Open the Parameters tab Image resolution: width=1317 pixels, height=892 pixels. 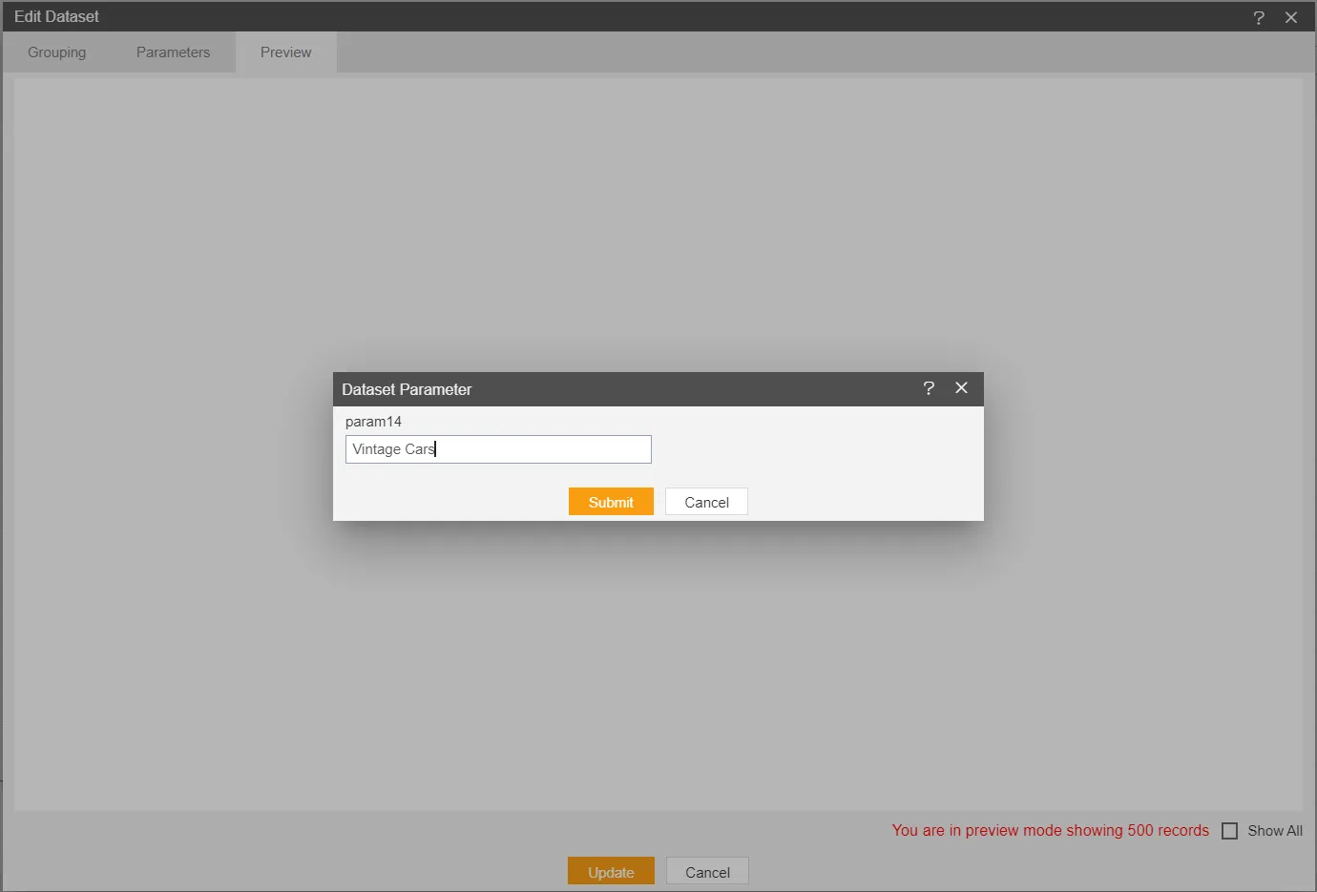click(x=173, y=52)
